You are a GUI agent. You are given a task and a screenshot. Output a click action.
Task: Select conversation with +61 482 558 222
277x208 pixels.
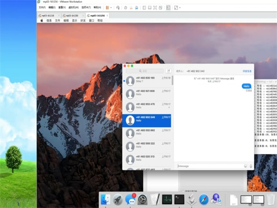point(148,146)
